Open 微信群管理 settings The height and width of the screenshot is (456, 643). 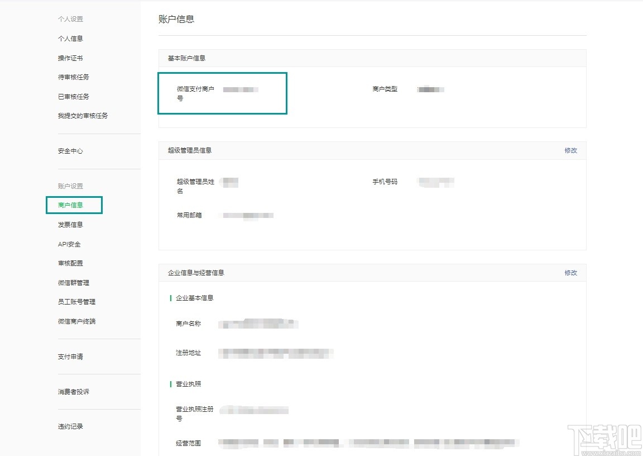pos(73,282)
